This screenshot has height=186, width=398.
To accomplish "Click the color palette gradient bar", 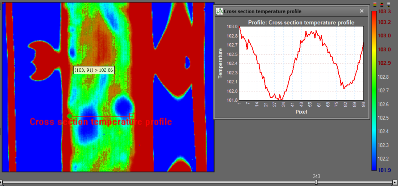I will pos(374,90).
